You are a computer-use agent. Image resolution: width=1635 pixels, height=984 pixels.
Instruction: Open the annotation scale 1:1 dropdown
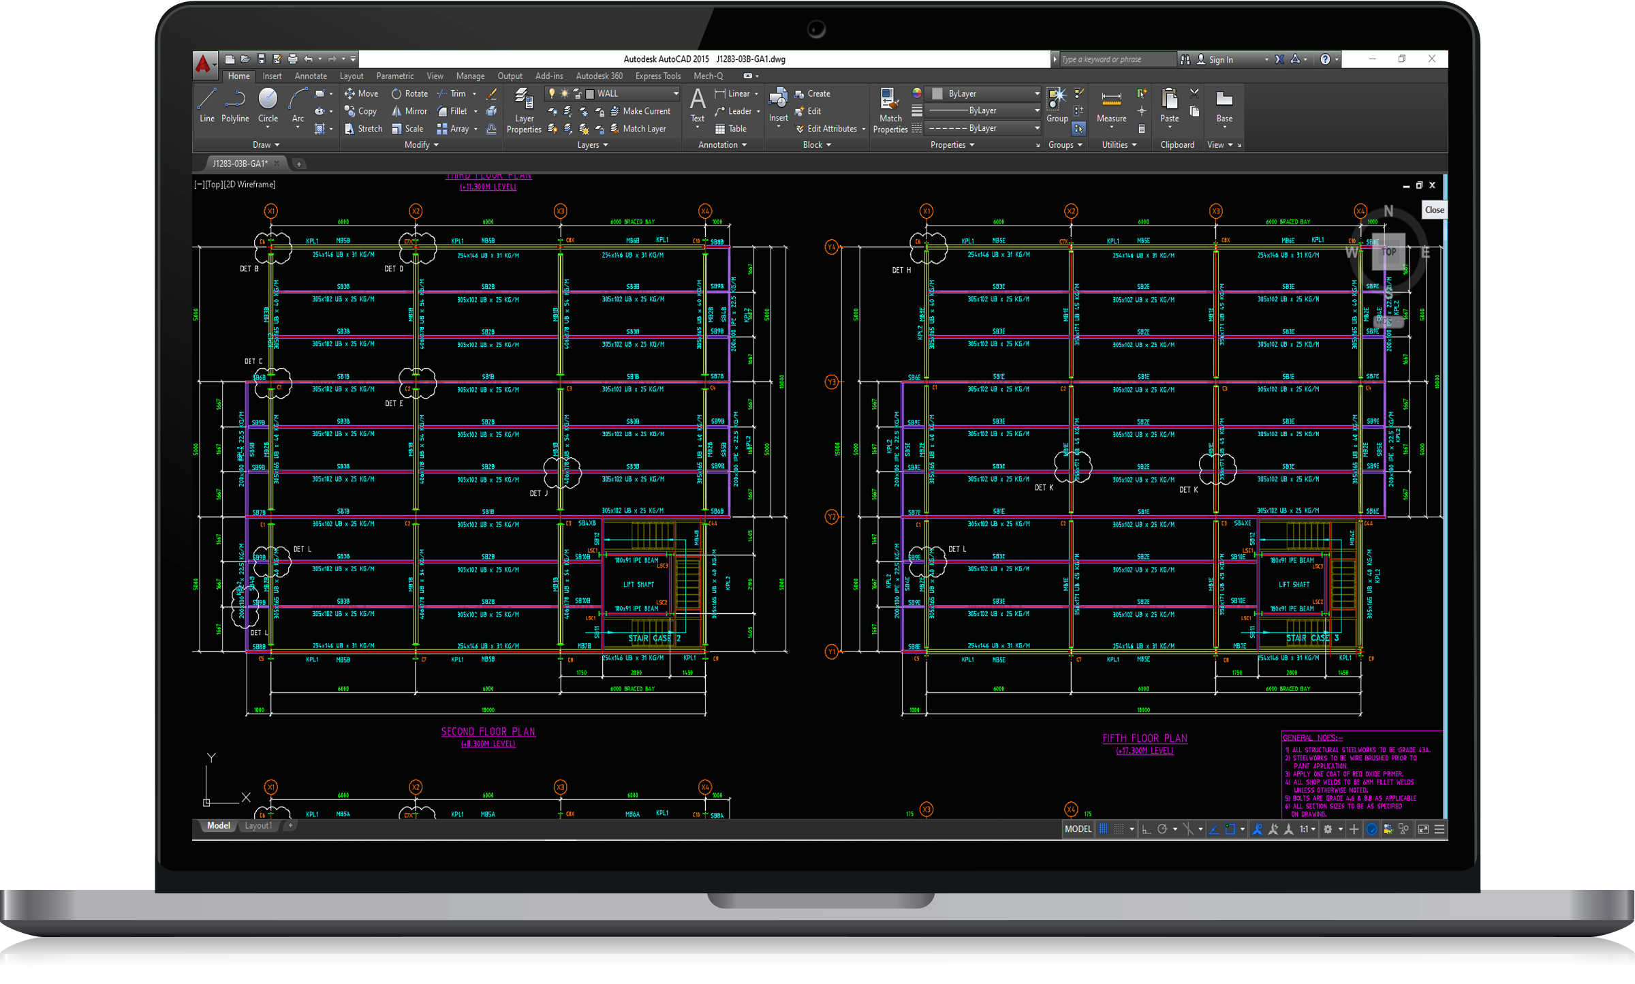(x=1307, y=829)
